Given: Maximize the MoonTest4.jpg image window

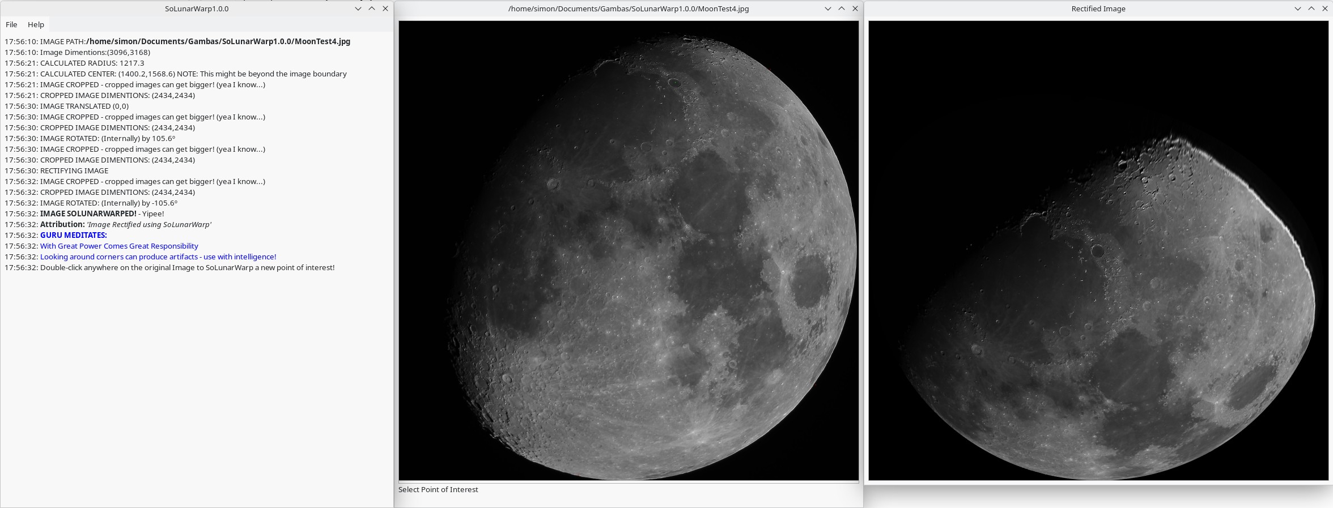Looking at the screenshot, I should point(842,8).
